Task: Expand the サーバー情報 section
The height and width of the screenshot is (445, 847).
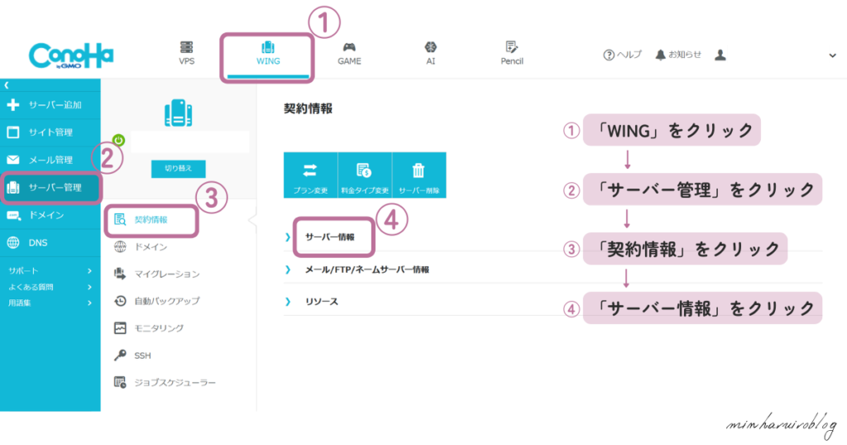Action: [329, 237]
